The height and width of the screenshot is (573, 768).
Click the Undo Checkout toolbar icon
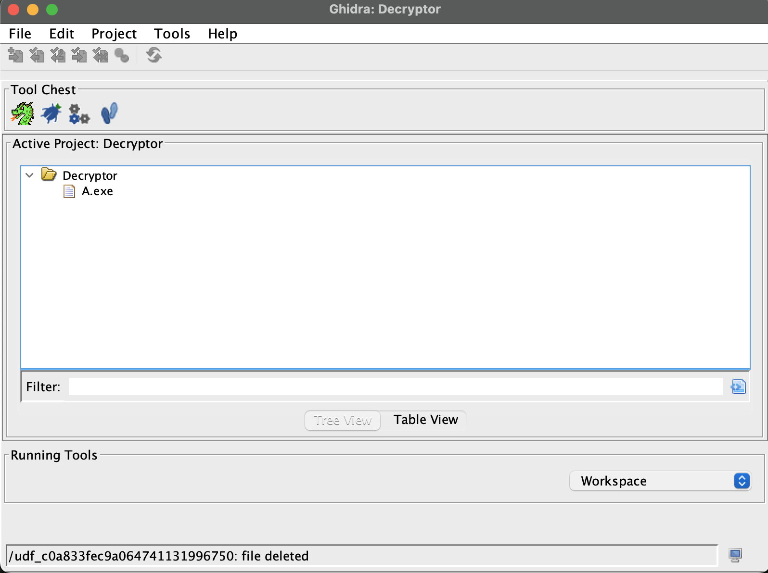[100, 55]
